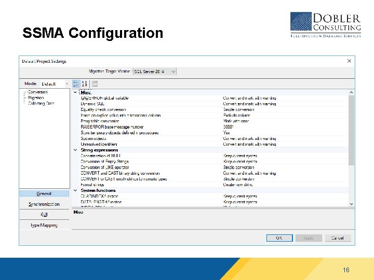The width and height of the screenshot is (374, 280).
Task: Click the Mark with error value
Action: (x=236, y=121)
